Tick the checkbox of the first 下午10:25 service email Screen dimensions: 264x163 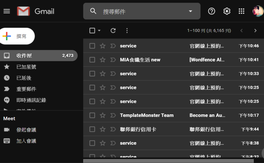click(92, 88)
